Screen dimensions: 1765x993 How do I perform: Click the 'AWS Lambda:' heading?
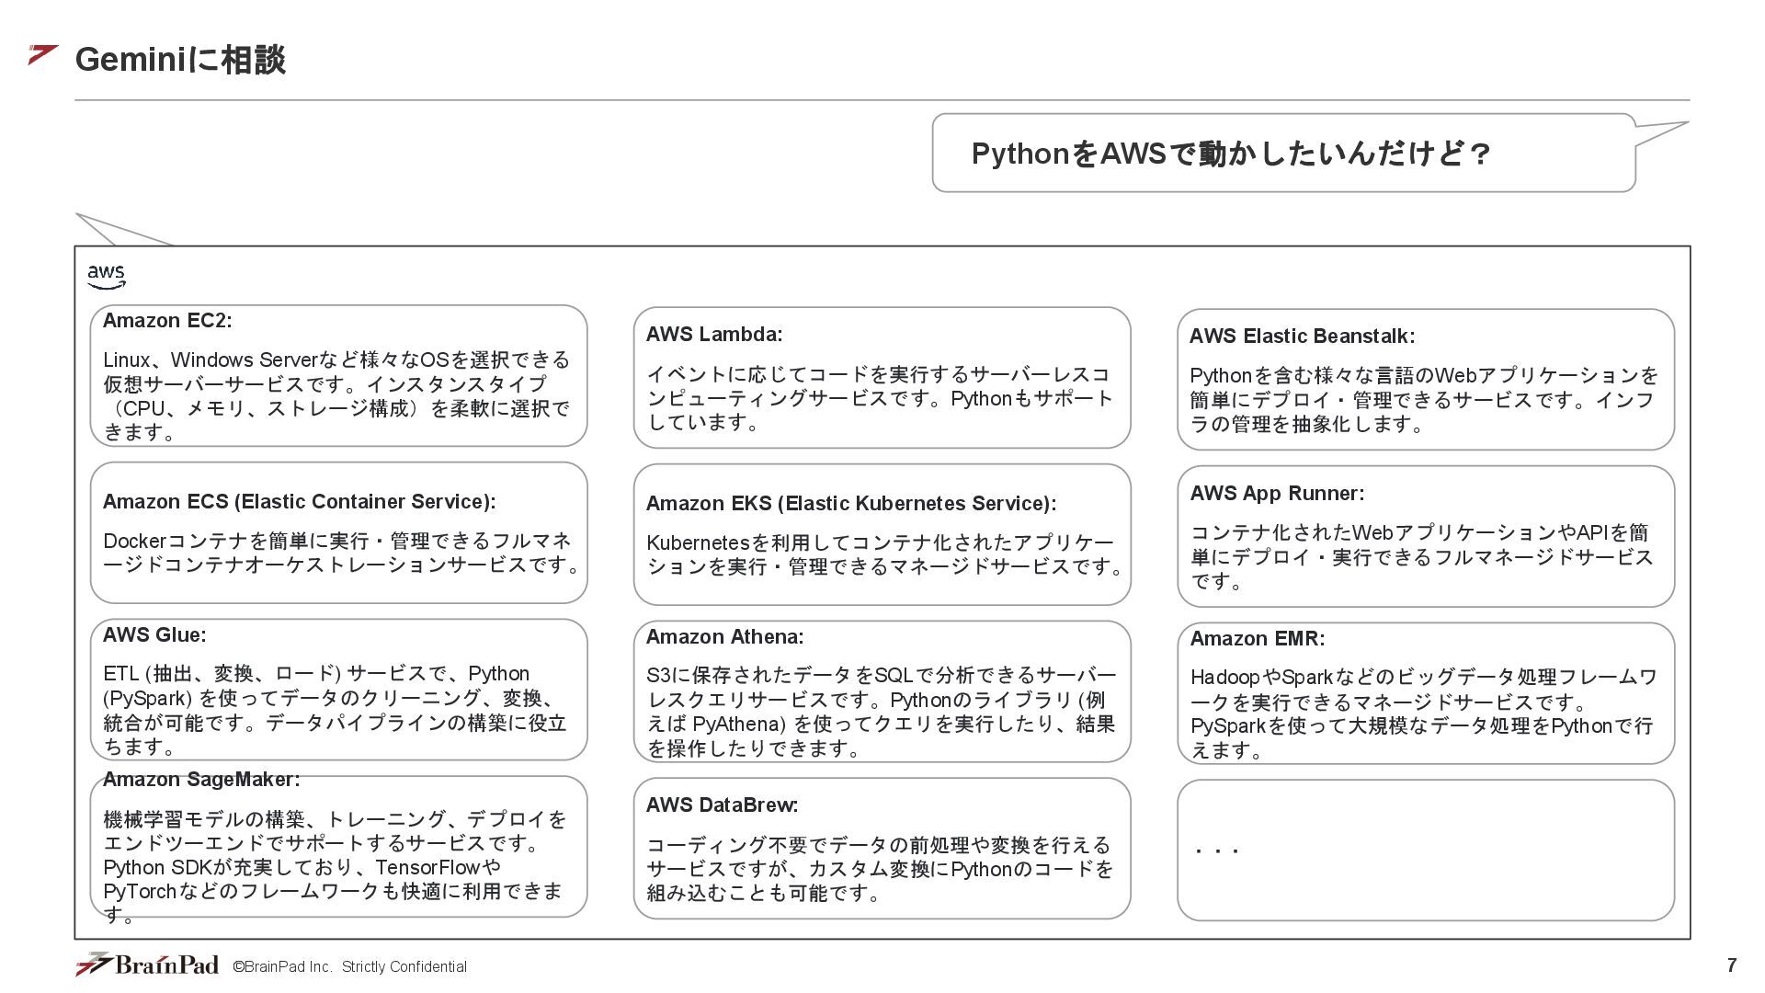click(714, 335)
